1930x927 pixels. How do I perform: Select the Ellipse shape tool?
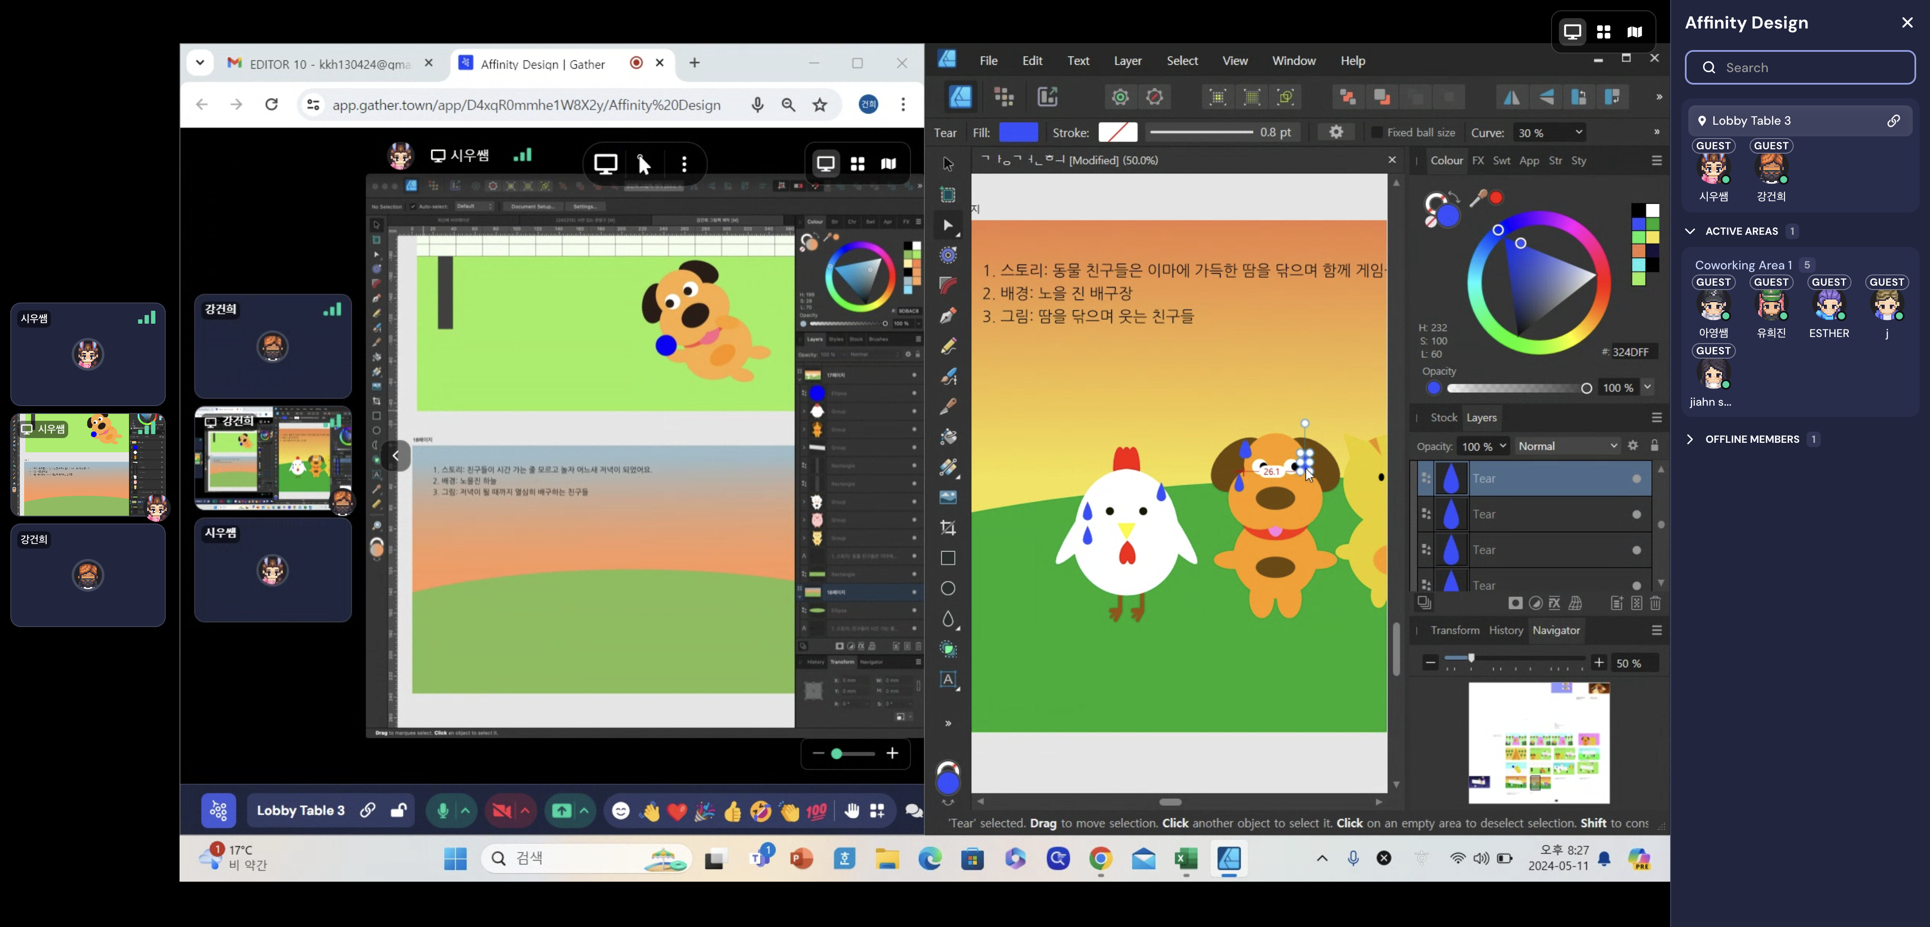tap(948, 588)
